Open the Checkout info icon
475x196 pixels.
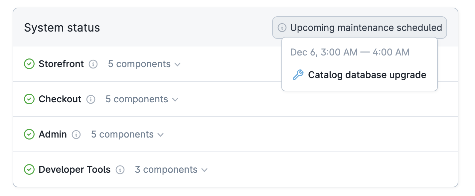click(x=91, y=99)
